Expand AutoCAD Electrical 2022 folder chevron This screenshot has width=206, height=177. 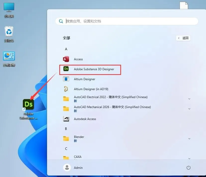(x=189, y=99)
